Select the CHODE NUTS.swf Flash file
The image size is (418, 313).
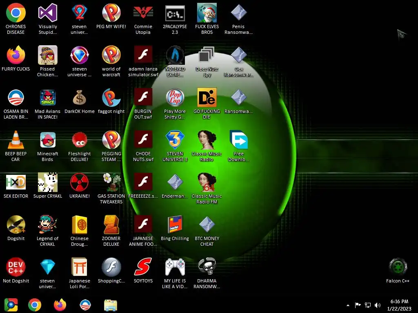[143, 140]
